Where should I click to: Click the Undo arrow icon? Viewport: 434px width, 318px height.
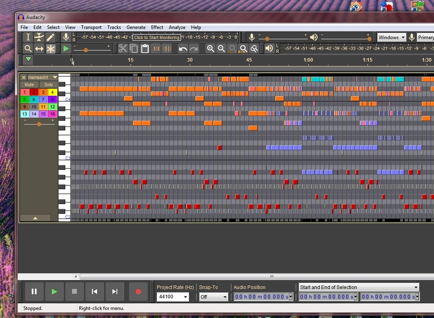pyautogui.click(x=183, y=49)
